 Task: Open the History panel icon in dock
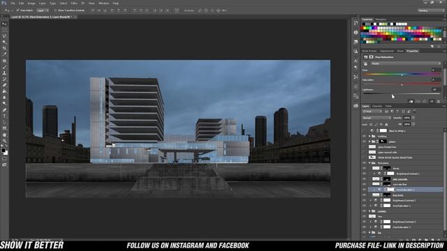click(356, 23)
